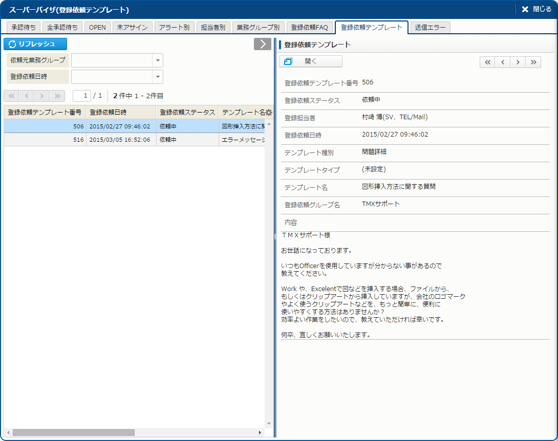Open grid column settings gear icon
Screen dimensions: 558x441
[x=269, y=113]
